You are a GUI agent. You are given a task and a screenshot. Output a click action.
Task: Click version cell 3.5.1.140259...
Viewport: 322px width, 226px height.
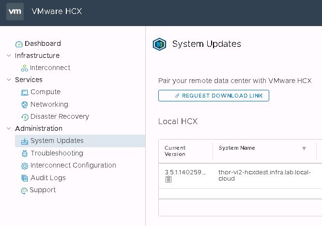coord(185,172)
